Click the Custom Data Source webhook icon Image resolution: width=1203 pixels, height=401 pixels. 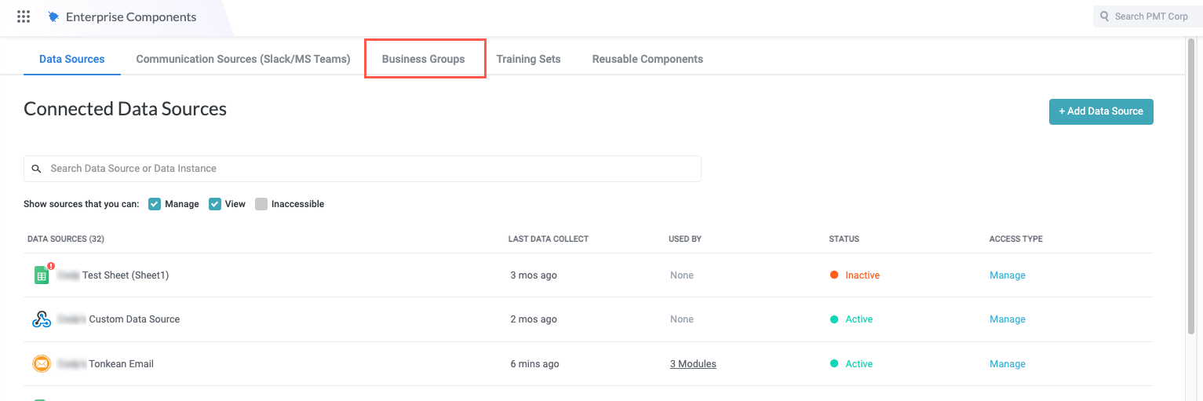click(42, 319)
